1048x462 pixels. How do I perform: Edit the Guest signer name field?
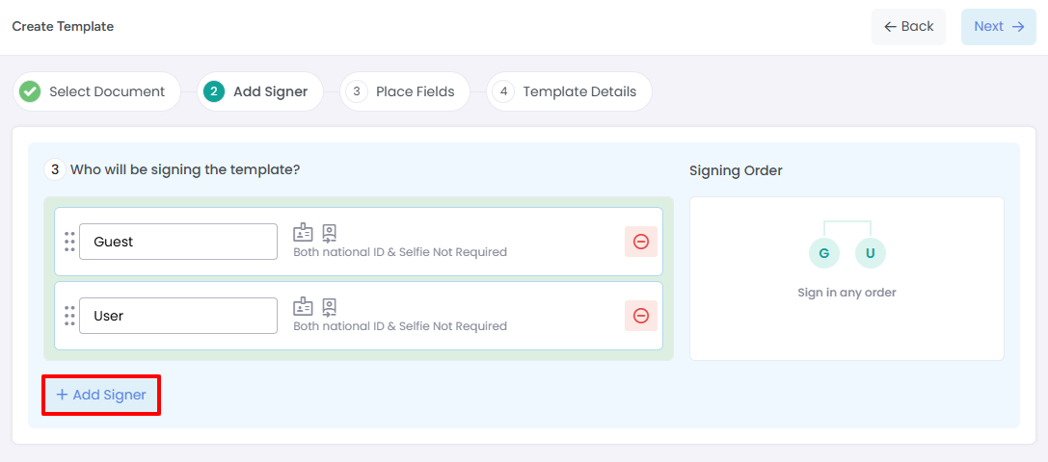click(x=177, y=242)
